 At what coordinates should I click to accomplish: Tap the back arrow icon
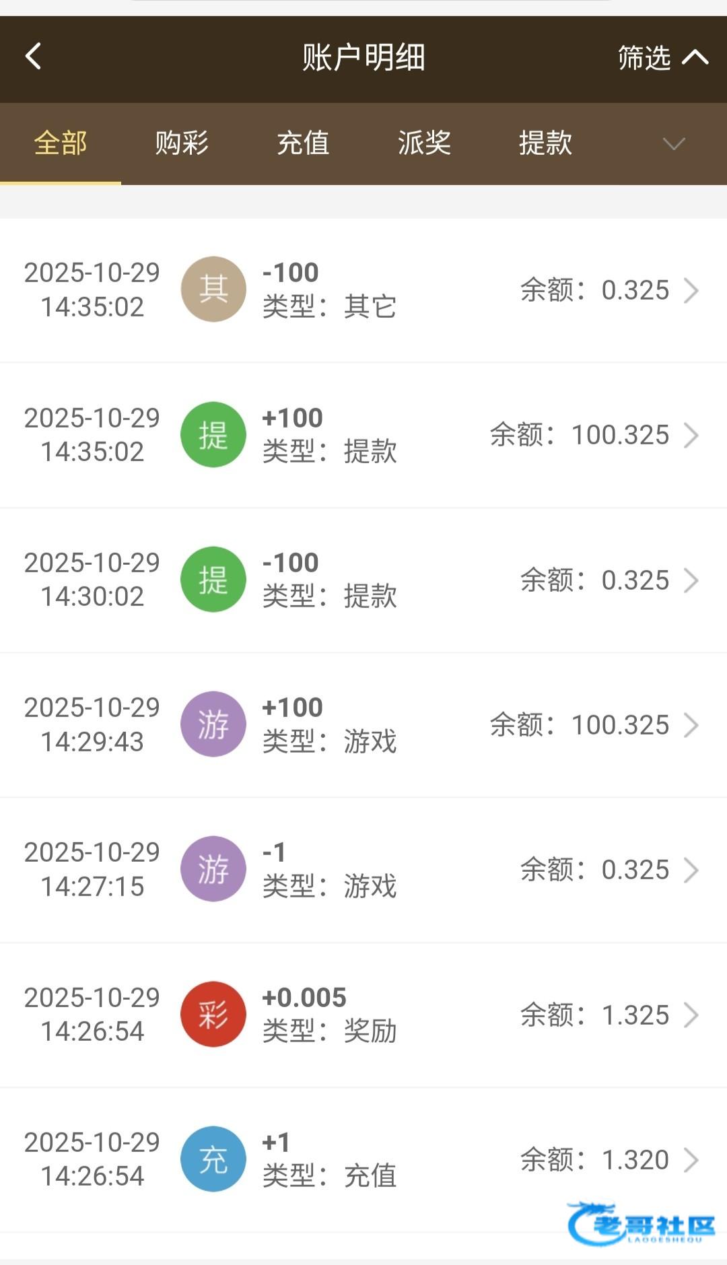pos(33,57)
